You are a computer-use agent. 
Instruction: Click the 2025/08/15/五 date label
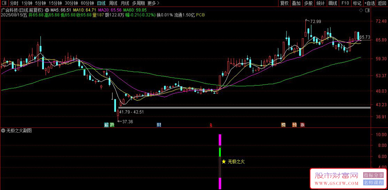14,15
